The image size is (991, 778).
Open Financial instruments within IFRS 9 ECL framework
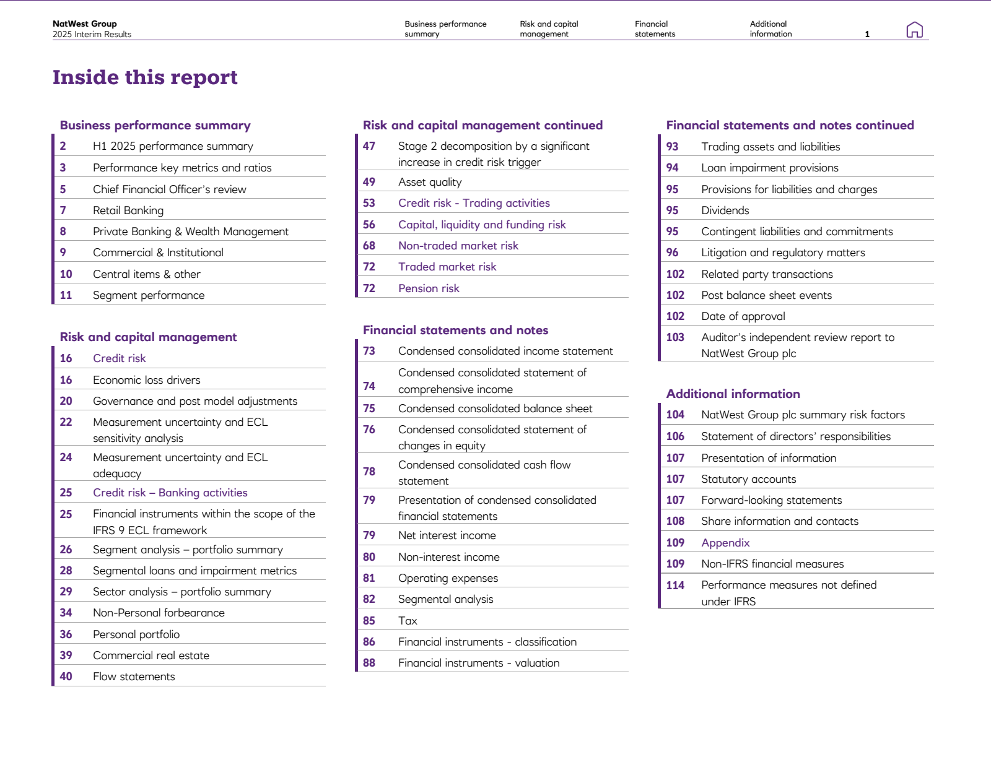[204, 522]
